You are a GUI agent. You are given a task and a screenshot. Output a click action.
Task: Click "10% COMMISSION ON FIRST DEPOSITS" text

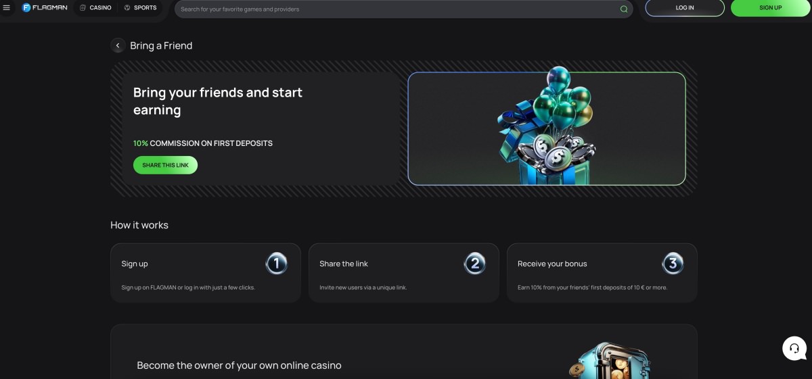[x=203, y=143]
